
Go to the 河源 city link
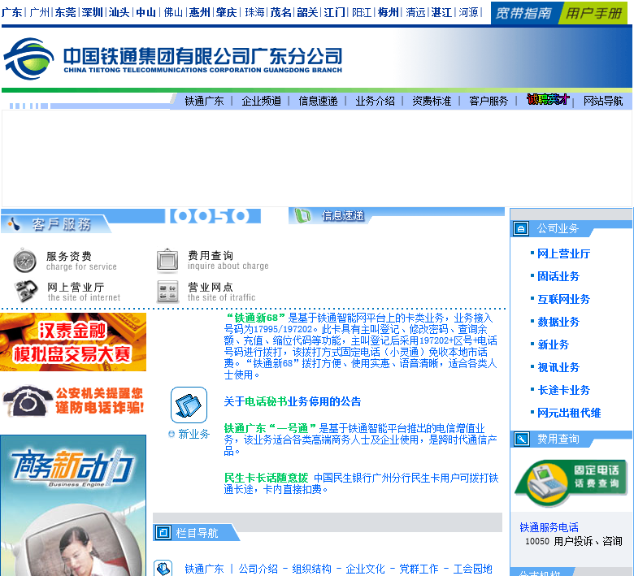pyautogui.click(x=469, y=12)
